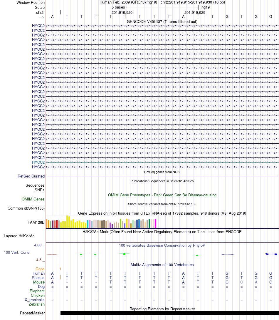Select the RepeatMasker track label
The image size is (279, 320).
32,313
